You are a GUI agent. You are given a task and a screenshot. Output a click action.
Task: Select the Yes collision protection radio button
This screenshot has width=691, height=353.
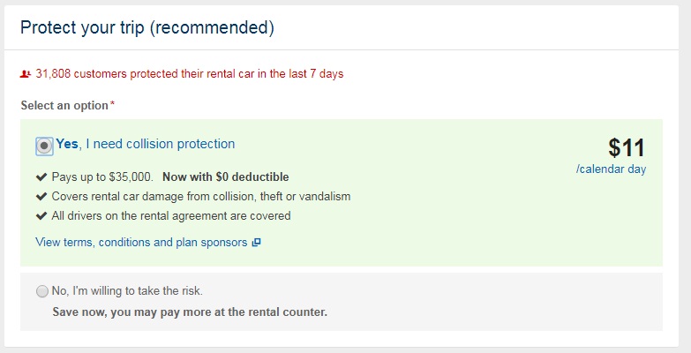[44, 146]
